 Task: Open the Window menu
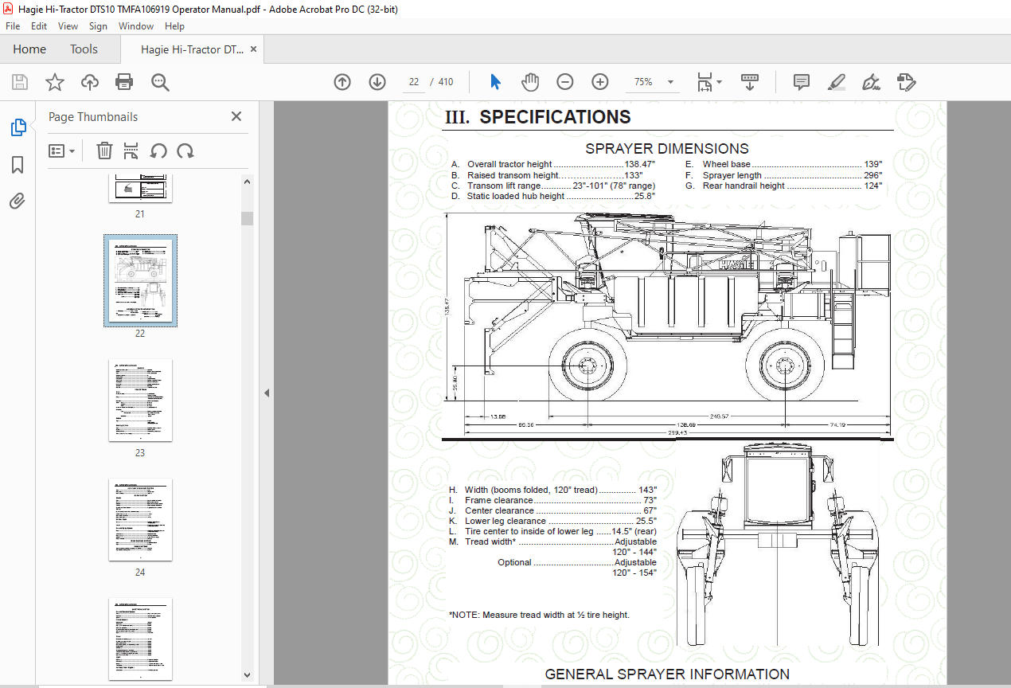pyautogui.click(x=136, y=26)
